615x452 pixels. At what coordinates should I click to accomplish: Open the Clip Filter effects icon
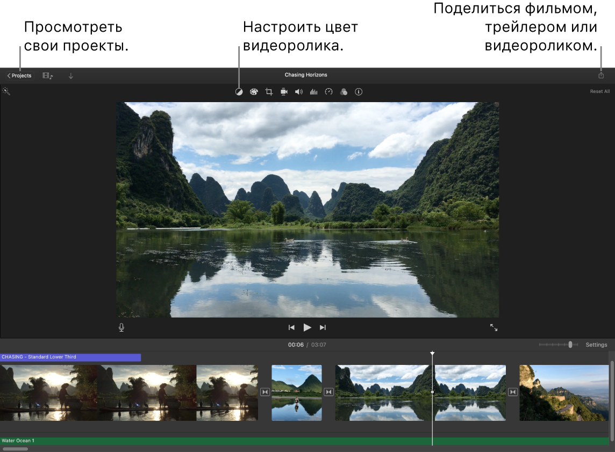[x=344, y=91]
